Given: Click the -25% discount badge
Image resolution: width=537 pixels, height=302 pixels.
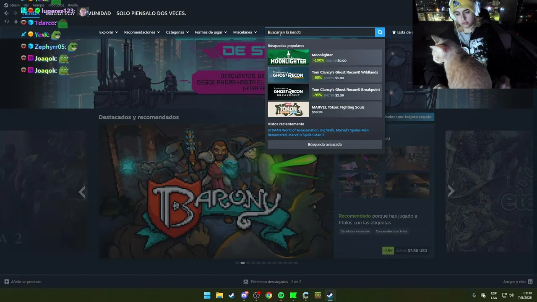Looking at the screenshot, I should click(388, 251).
